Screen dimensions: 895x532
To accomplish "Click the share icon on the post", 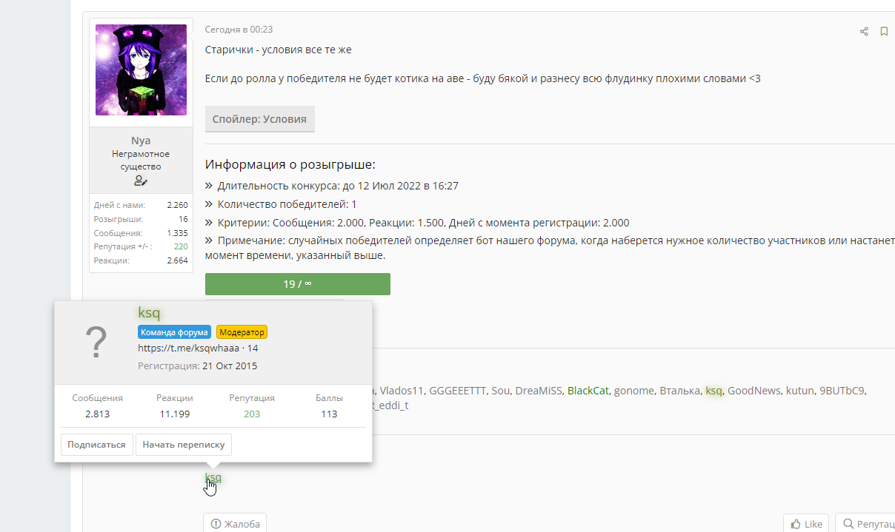I will coord(864,31).
